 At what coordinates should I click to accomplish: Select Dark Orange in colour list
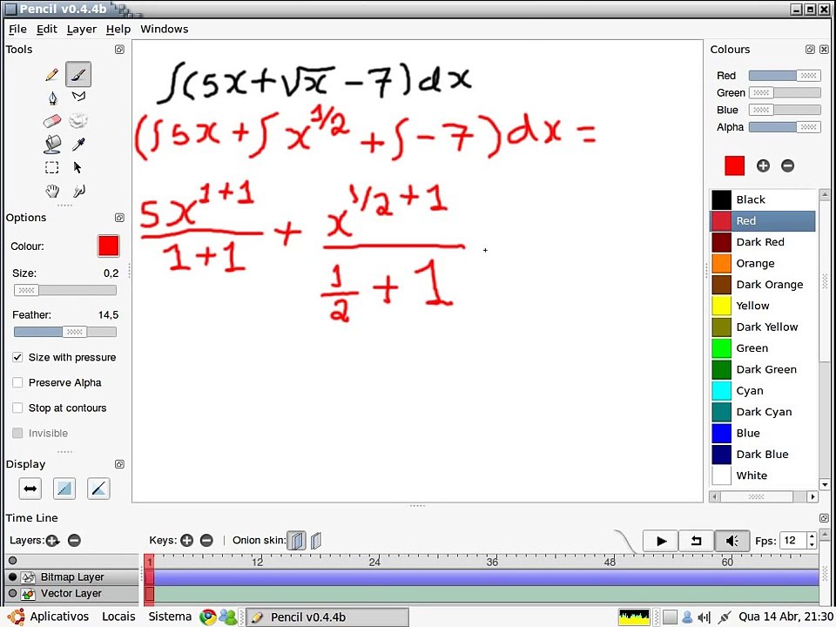[x=764, y=284]
